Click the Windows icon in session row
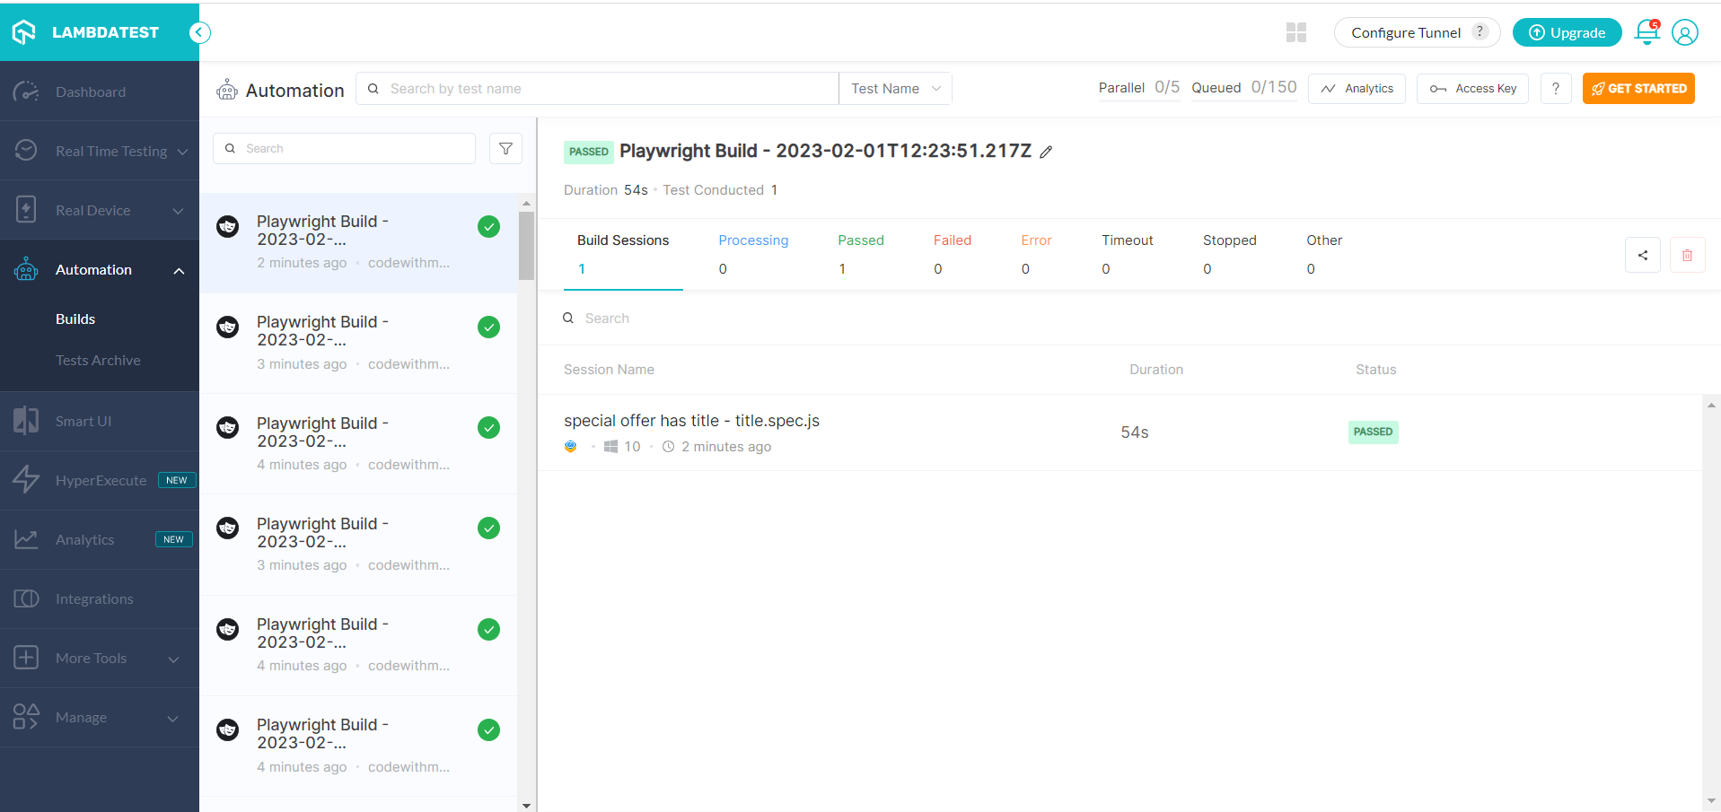Screen dimensions: 1721x812 click(610, 446)
